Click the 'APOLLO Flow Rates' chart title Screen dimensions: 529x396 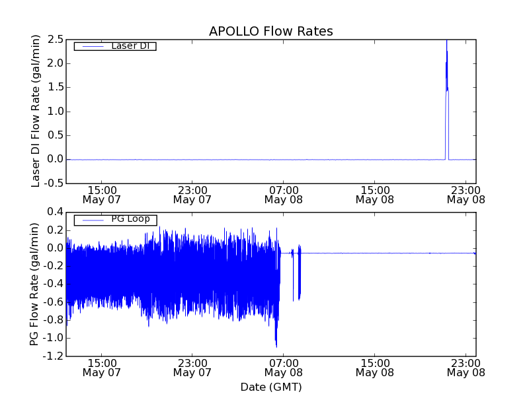(x=271, y=31)
